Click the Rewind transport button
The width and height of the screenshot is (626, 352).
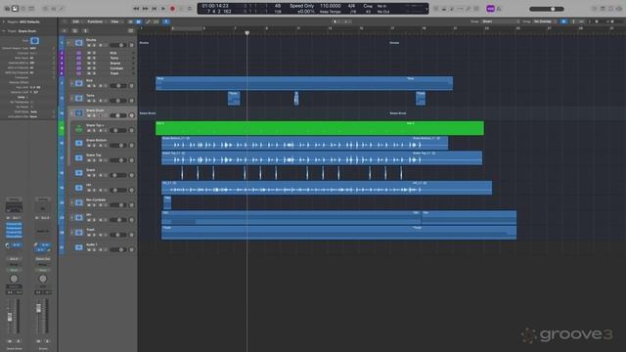pos(136,9)
